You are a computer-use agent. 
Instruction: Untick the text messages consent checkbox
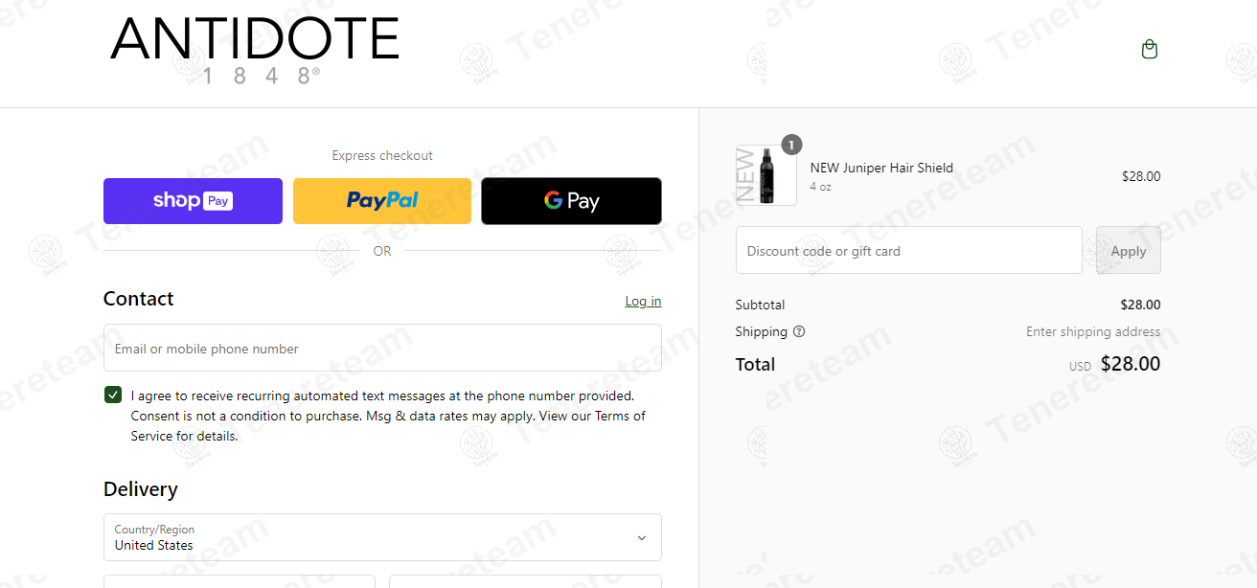coord(113,395)
